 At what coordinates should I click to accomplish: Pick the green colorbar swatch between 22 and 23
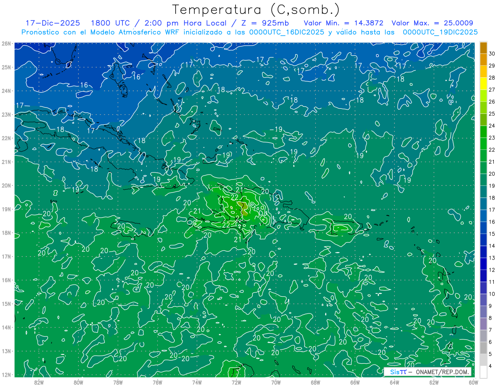coord(483,144)
